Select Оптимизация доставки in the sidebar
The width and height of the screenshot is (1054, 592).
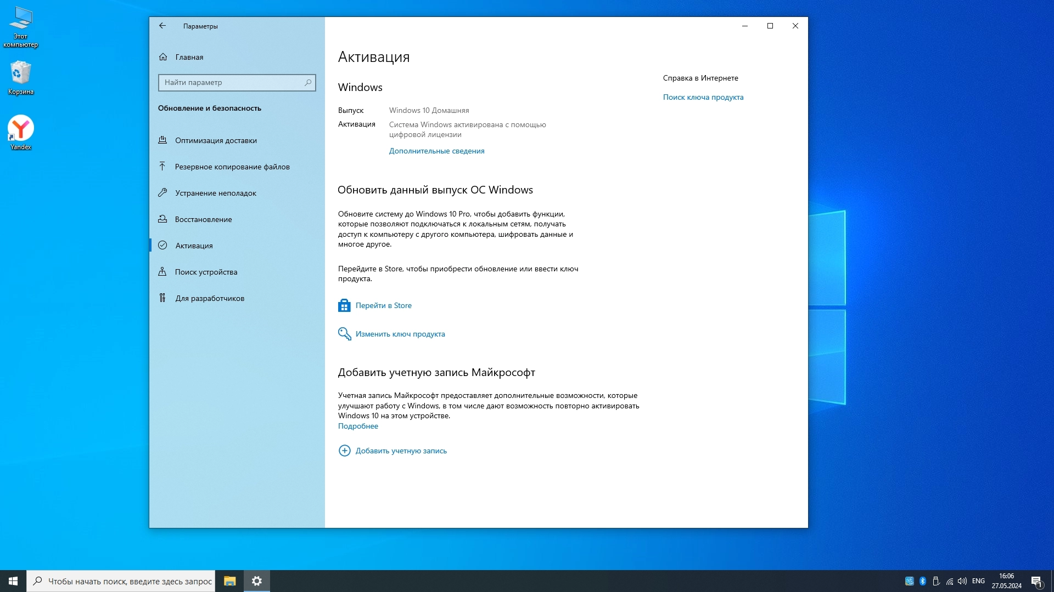216,140
